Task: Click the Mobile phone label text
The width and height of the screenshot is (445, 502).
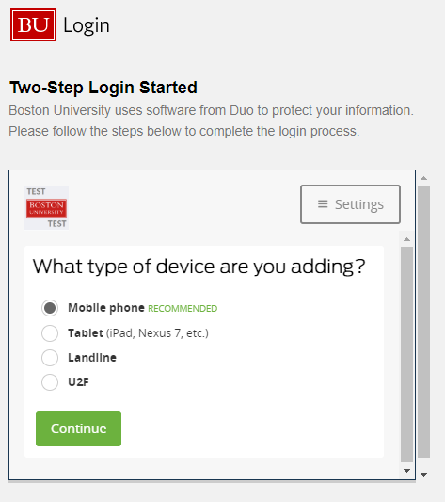Action: point(106,308)
